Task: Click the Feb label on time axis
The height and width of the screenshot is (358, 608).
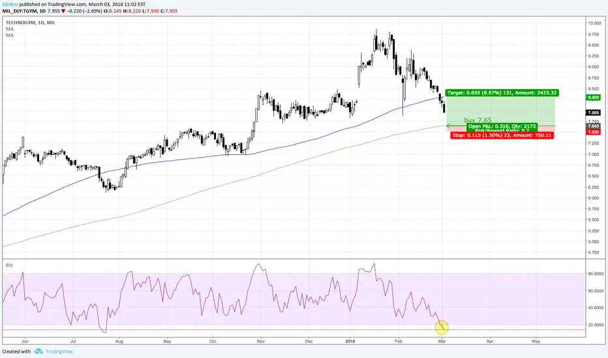Action: click(398, 341)
